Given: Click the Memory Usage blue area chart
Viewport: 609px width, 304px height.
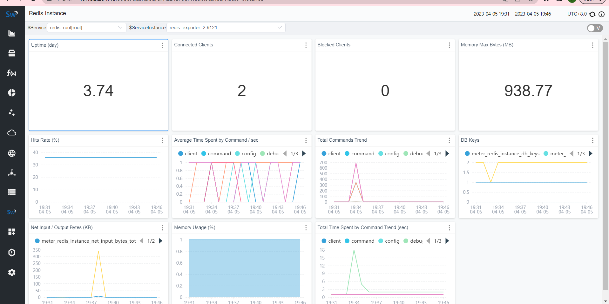Looking at the screenshot, I should (245, 268).
